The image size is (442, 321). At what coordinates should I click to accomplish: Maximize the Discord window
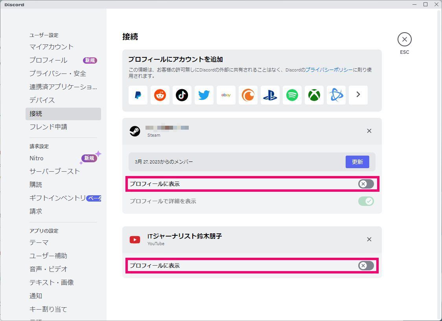point(425,4)
